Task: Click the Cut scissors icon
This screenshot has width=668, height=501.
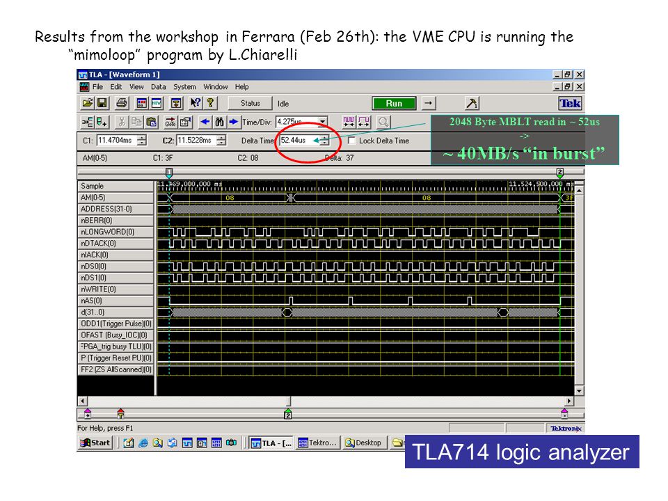Action: [122, 122]
